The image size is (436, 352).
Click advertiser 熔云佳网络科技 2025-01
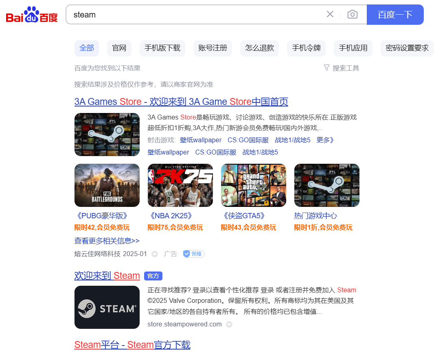111,254
